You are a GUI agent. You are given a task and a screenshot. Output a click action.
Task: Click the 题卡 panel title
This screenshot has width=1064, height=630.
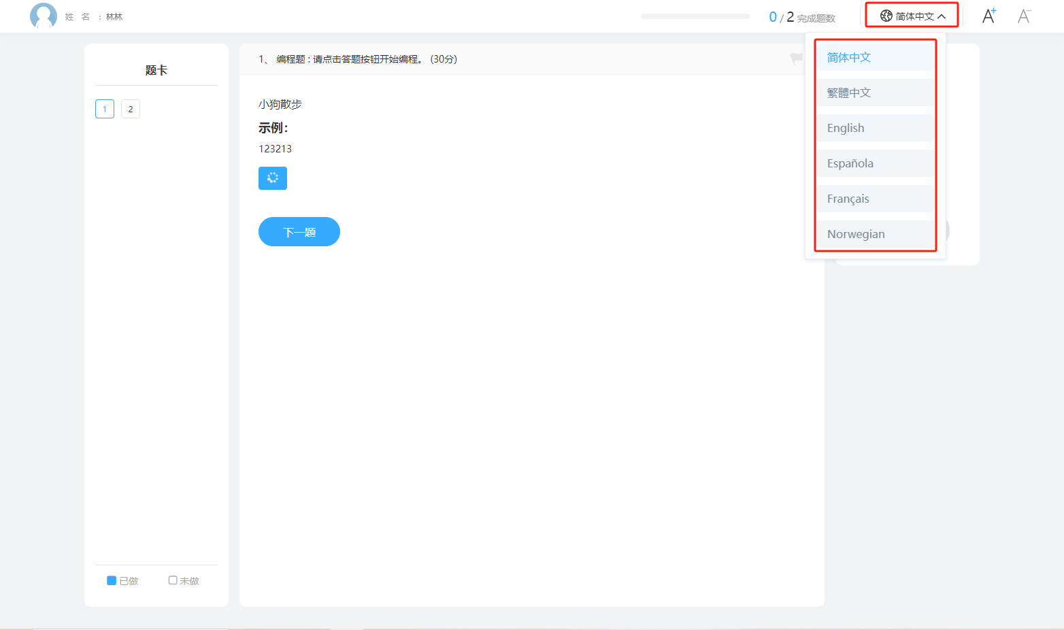156,70
